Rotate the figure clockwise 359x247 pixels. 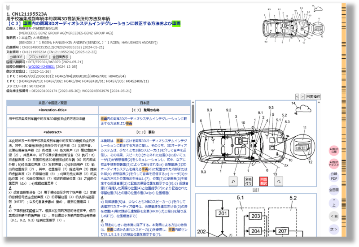click(279, 181)
